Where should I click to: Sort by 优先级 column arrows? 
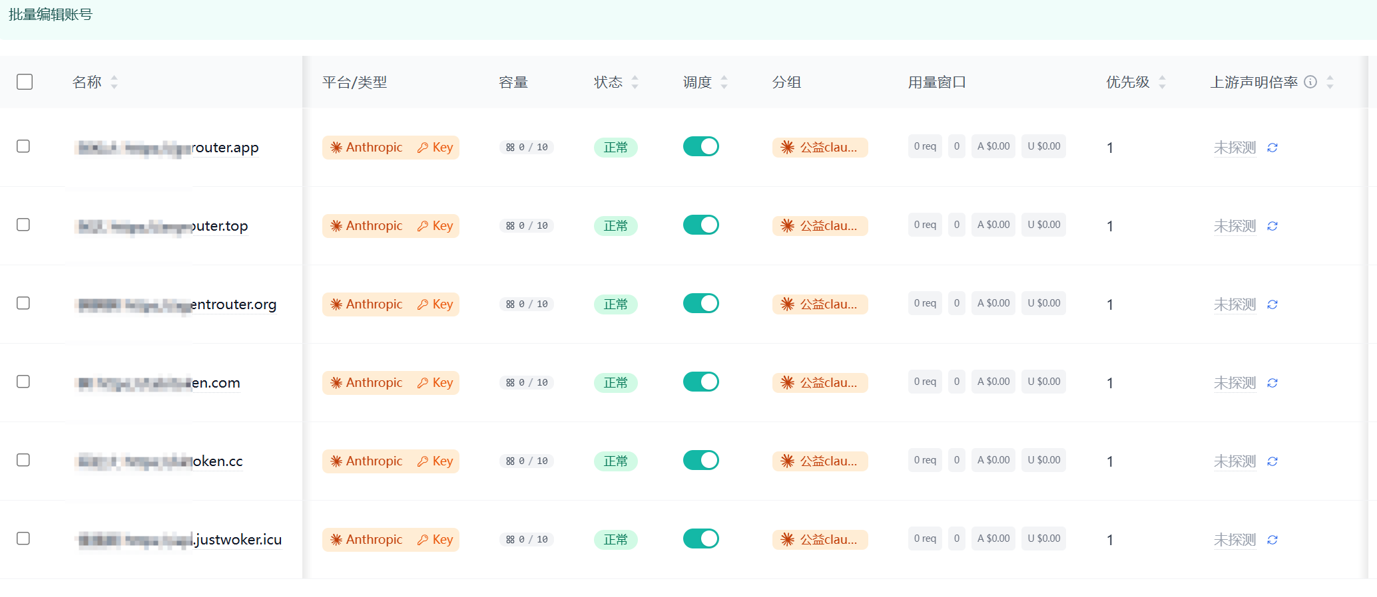[x=1162, y=82]
